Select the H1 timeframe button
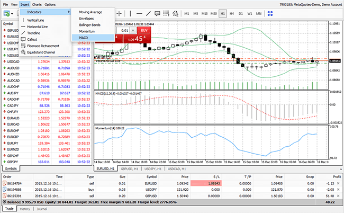 tap(223, 14)
